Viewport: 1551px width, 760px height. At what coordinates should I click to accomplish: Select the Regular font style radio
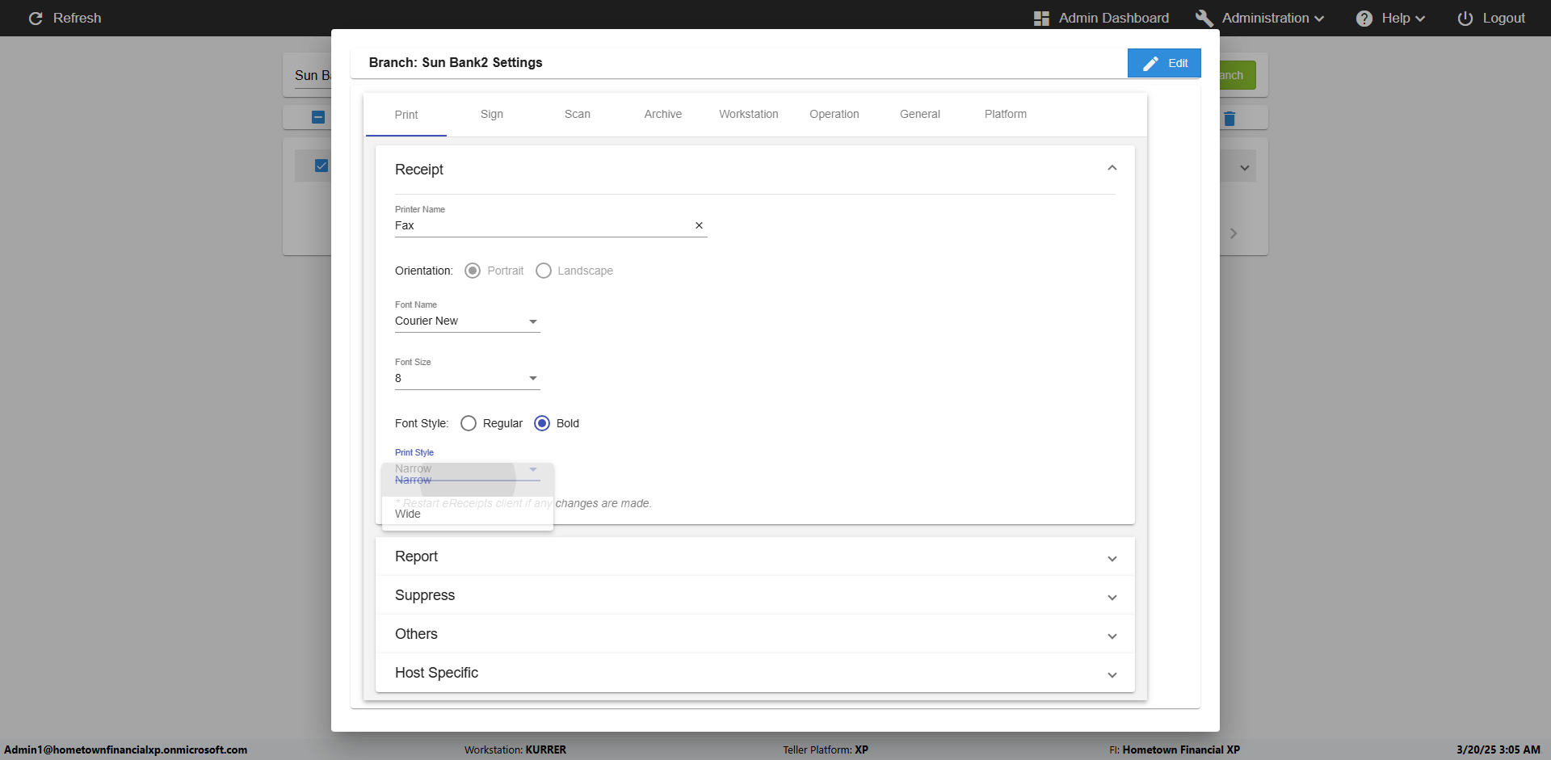click(469, 423)
